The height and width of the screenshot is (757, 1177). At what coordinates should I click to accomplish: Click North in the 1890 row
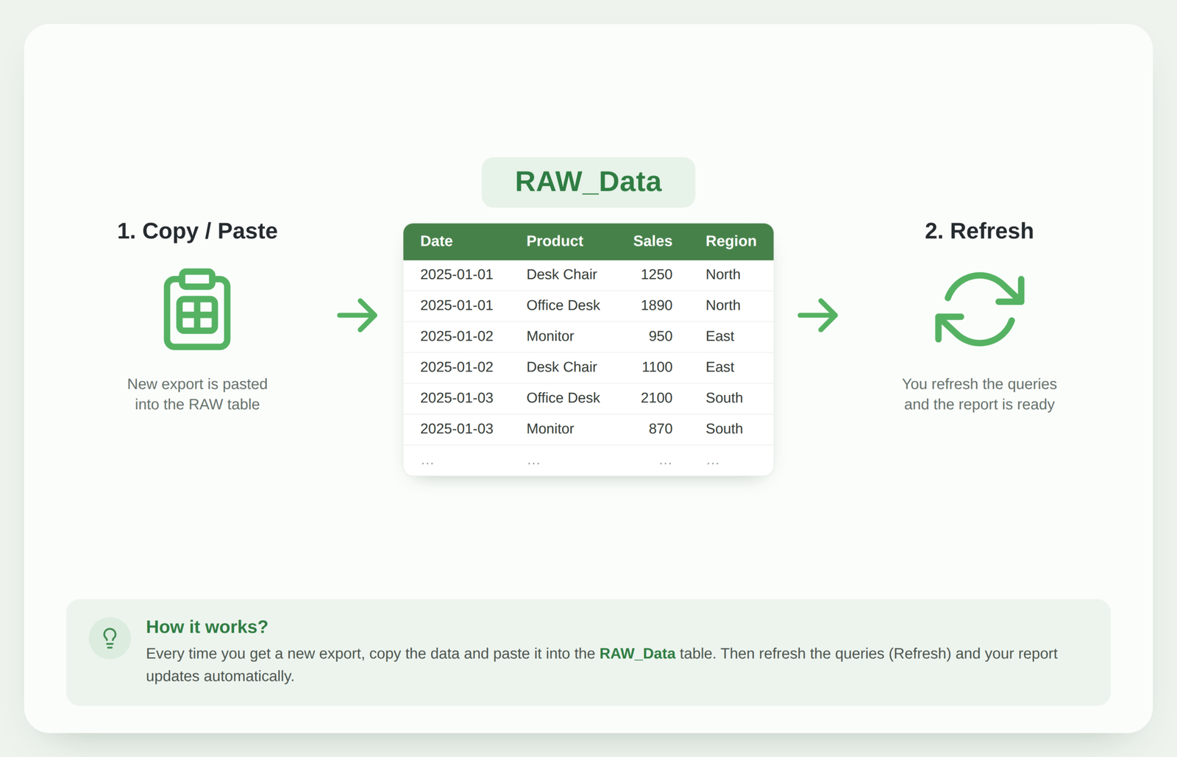(722, 305)
